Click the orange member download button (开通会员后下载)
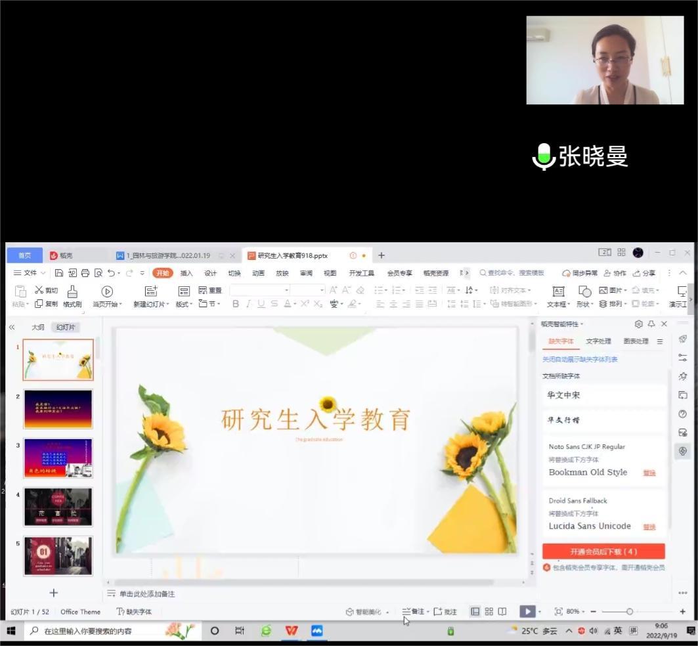Image resolution: width=698 pixels, height=646 pixels. pos(603,551)
